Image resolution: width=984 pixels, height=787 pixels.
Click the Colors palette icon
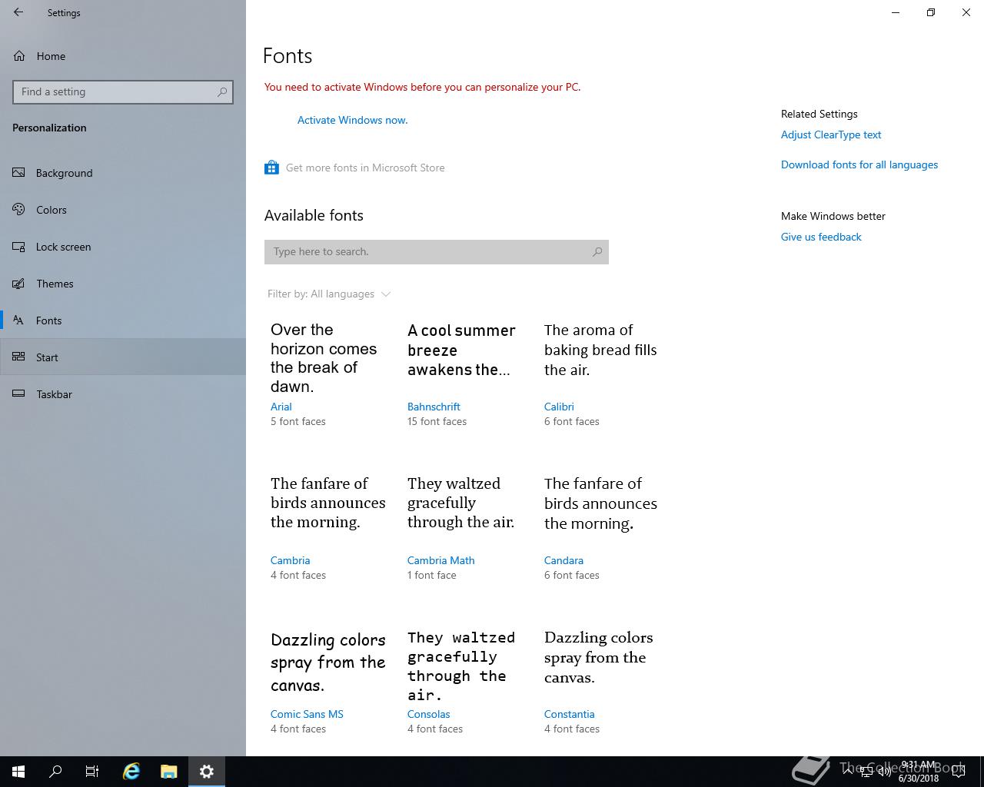pyautogui.click(x=19, y=210)
